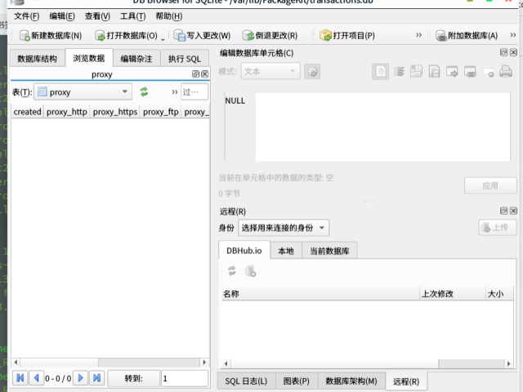Open the table selector dropdown showing proxy
Image resolution: width=523 pixels, height=392 pixels.
coord(83,92)
